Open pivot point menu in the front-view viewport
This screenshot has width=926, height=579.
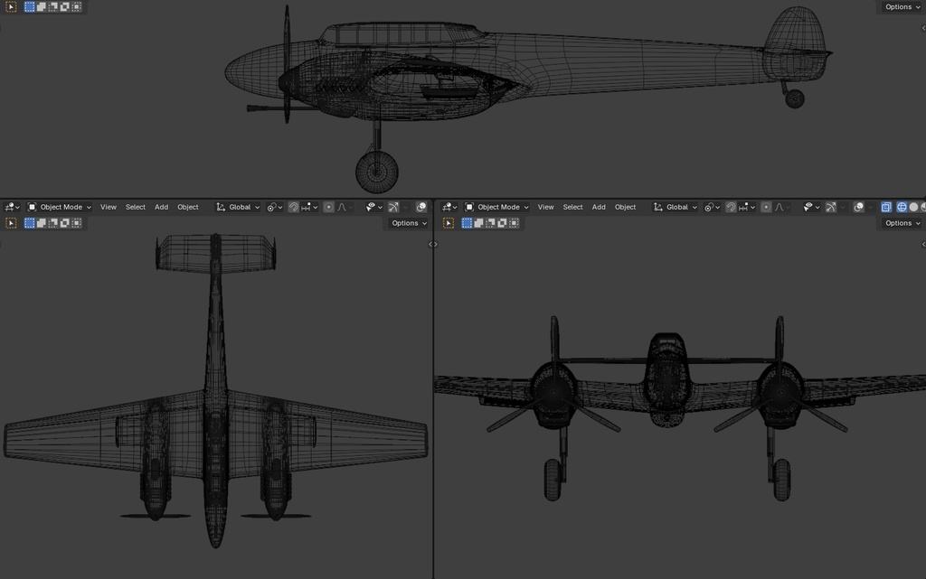click(712, 207)
